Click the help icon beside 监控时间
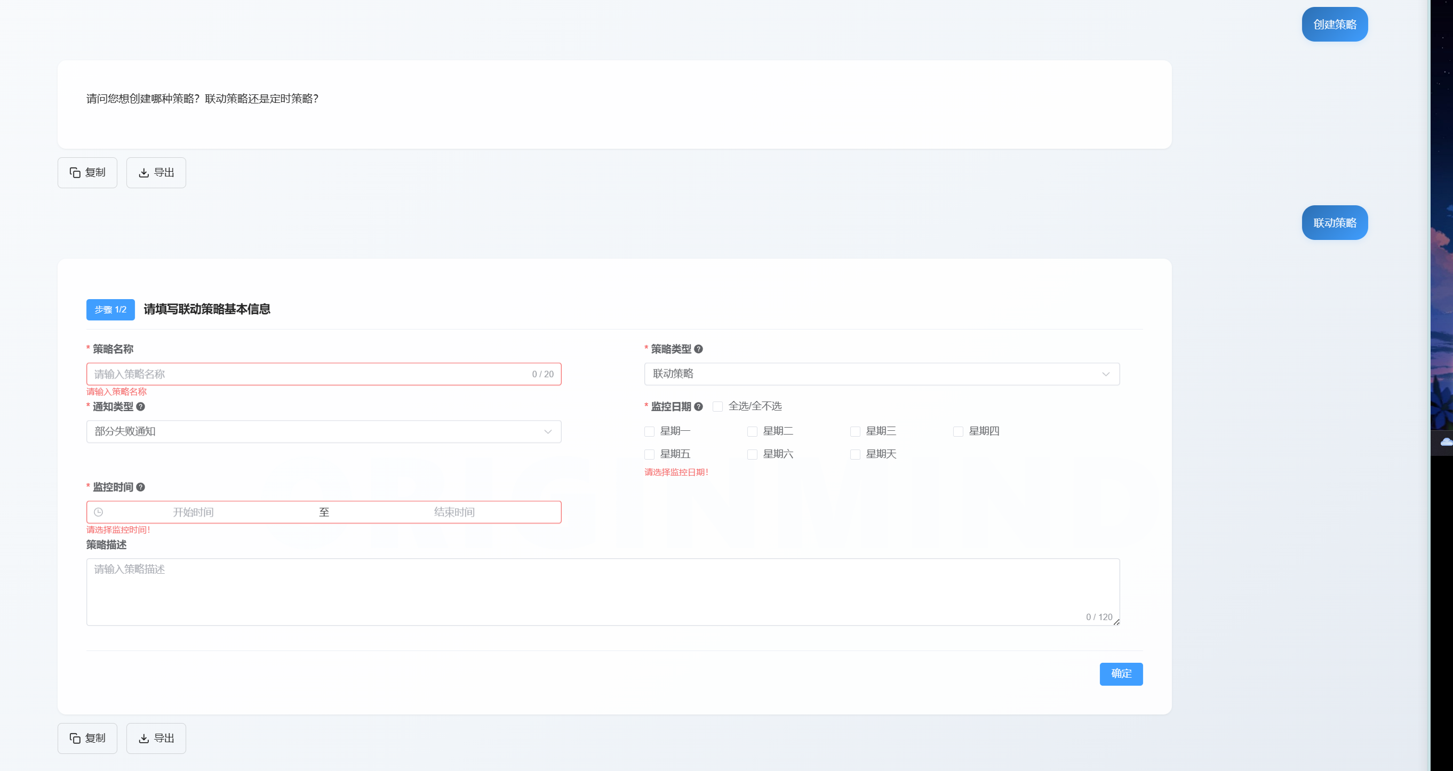 tap(140, 487)
